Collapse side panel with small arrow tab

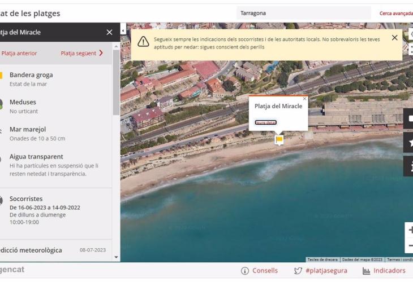123,32
